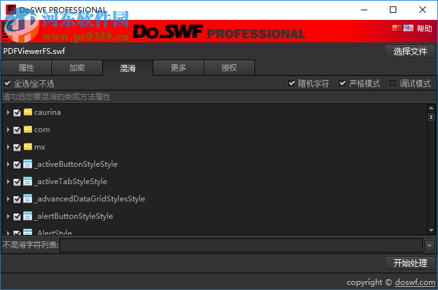438x290 pixels.
Task: Open the 更多 tab
Action: click(x=179, y=68)
